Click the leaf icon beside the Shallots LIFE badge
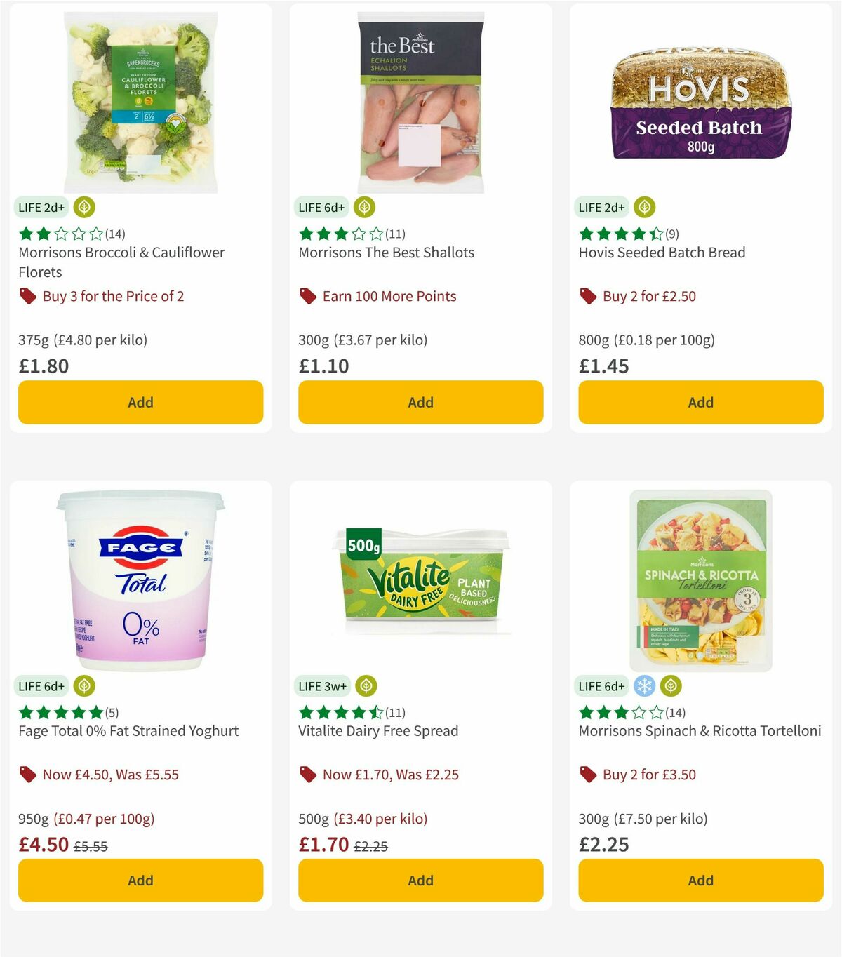842x957 pixels. point(366,207)
